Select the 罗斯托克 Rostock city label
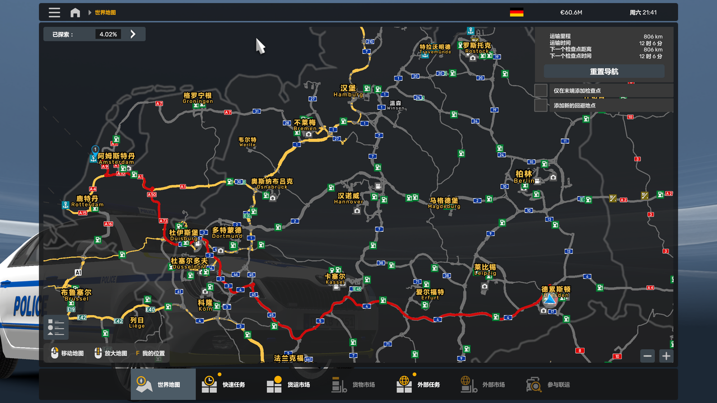 [x=477, y=48]
